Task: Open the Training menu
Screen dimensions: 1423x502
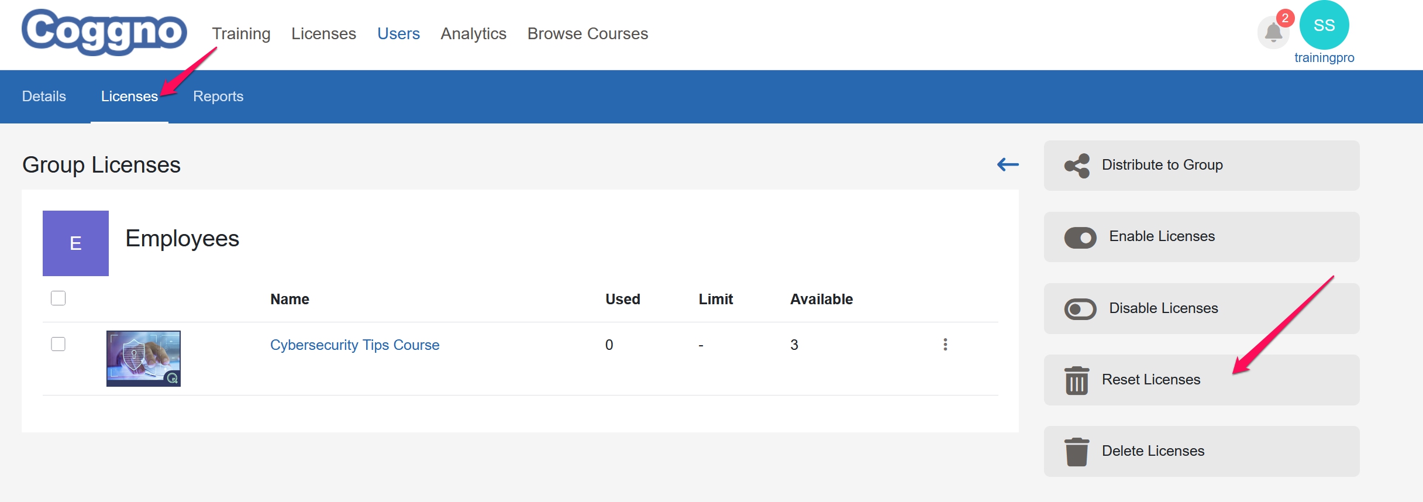Action: [x=241, y=34]
